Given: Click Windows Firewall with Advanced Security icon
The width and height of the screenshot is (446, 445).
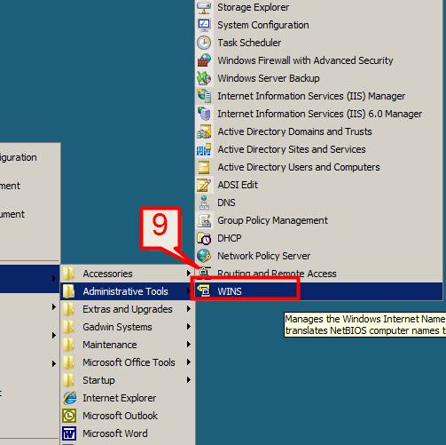Looking at the screenshot, I should (x=204, y=60).
